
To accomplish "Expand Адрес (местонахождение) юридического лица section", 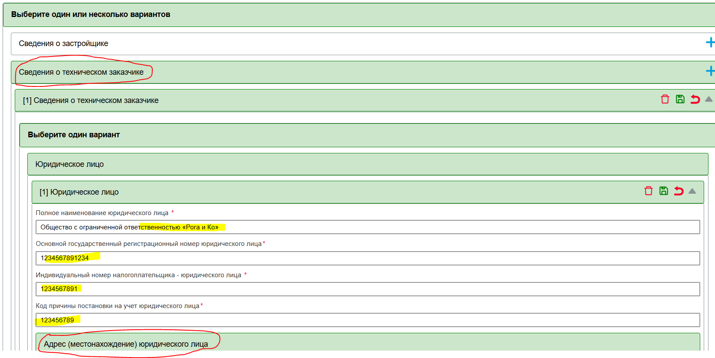I will click(126, 344).
